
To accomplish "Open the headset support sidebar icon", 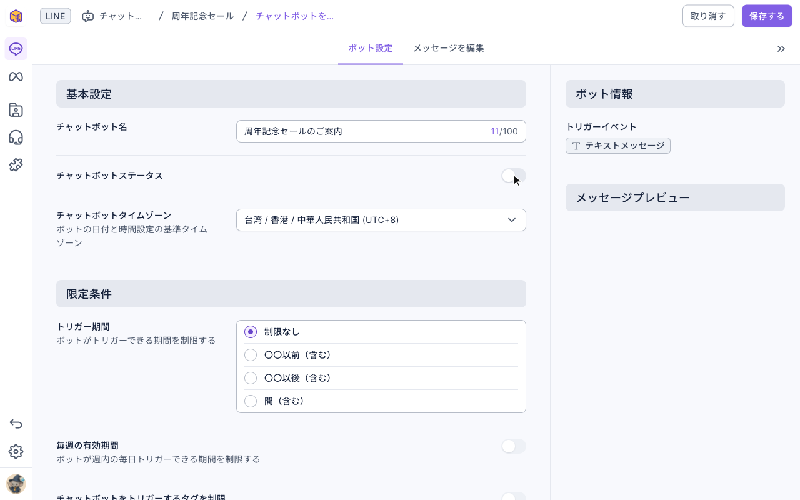I will [x=16, y=137].
